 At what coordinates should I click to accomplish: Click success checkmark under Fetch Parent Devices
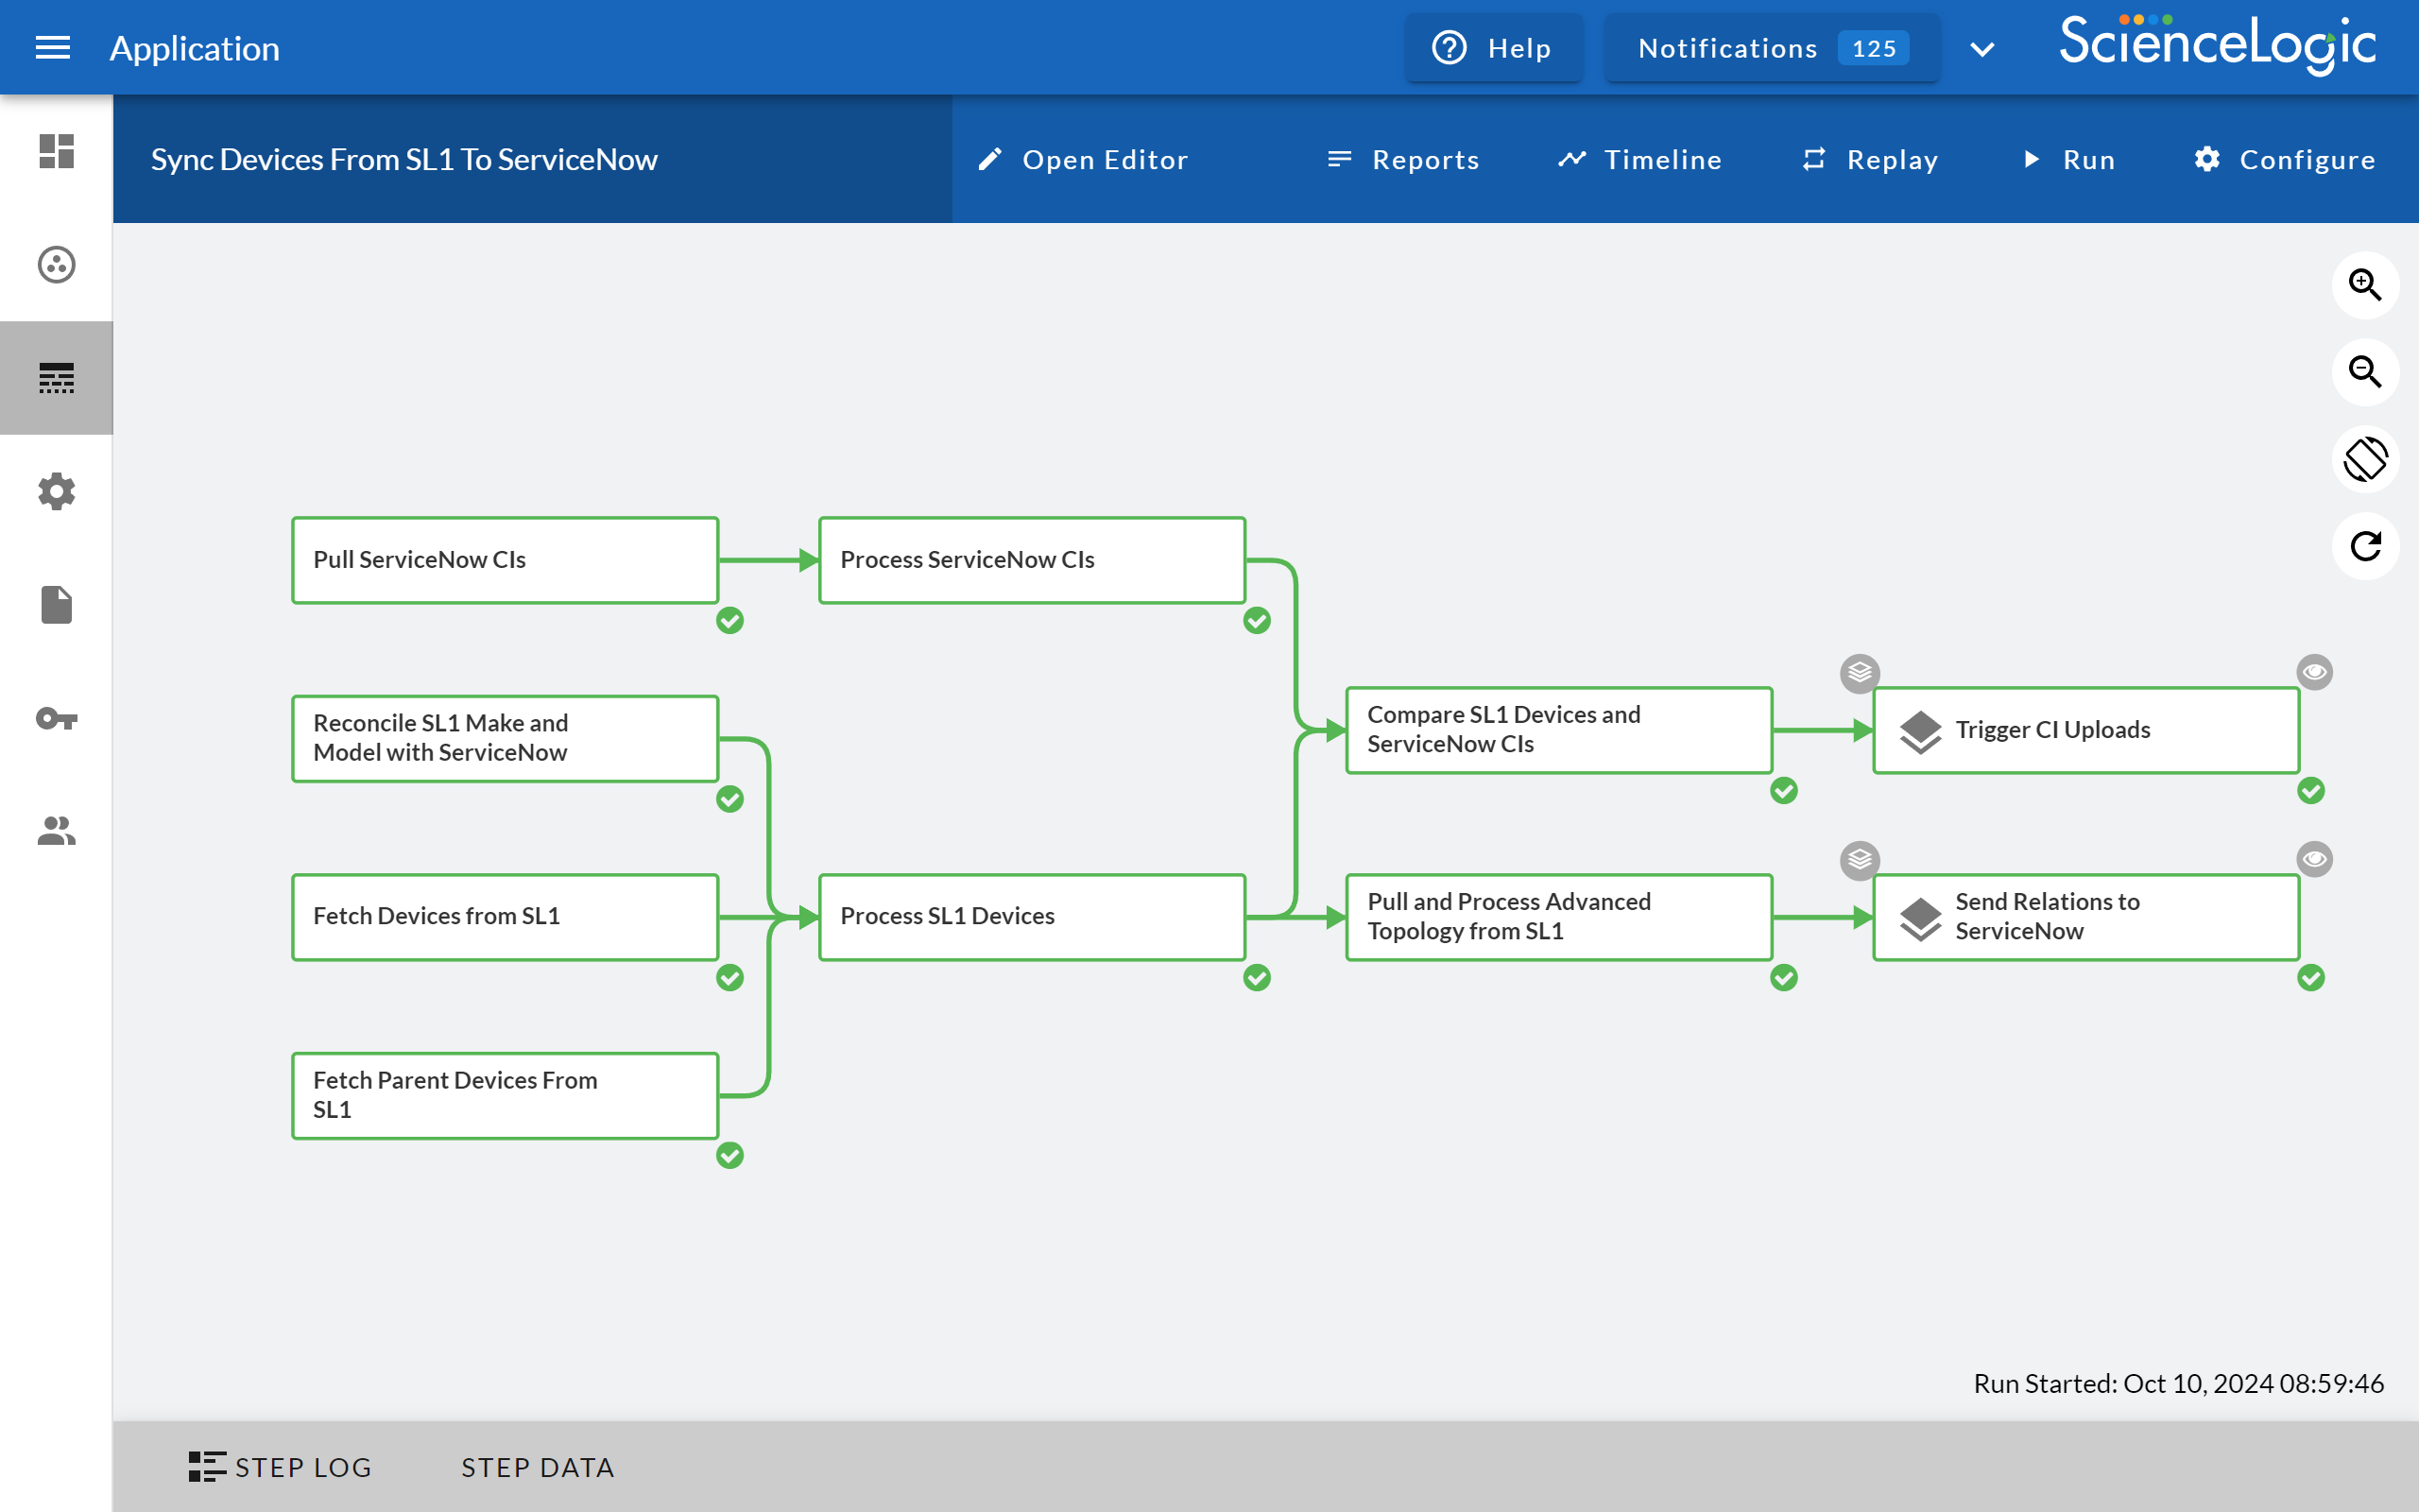(729, 1156)
